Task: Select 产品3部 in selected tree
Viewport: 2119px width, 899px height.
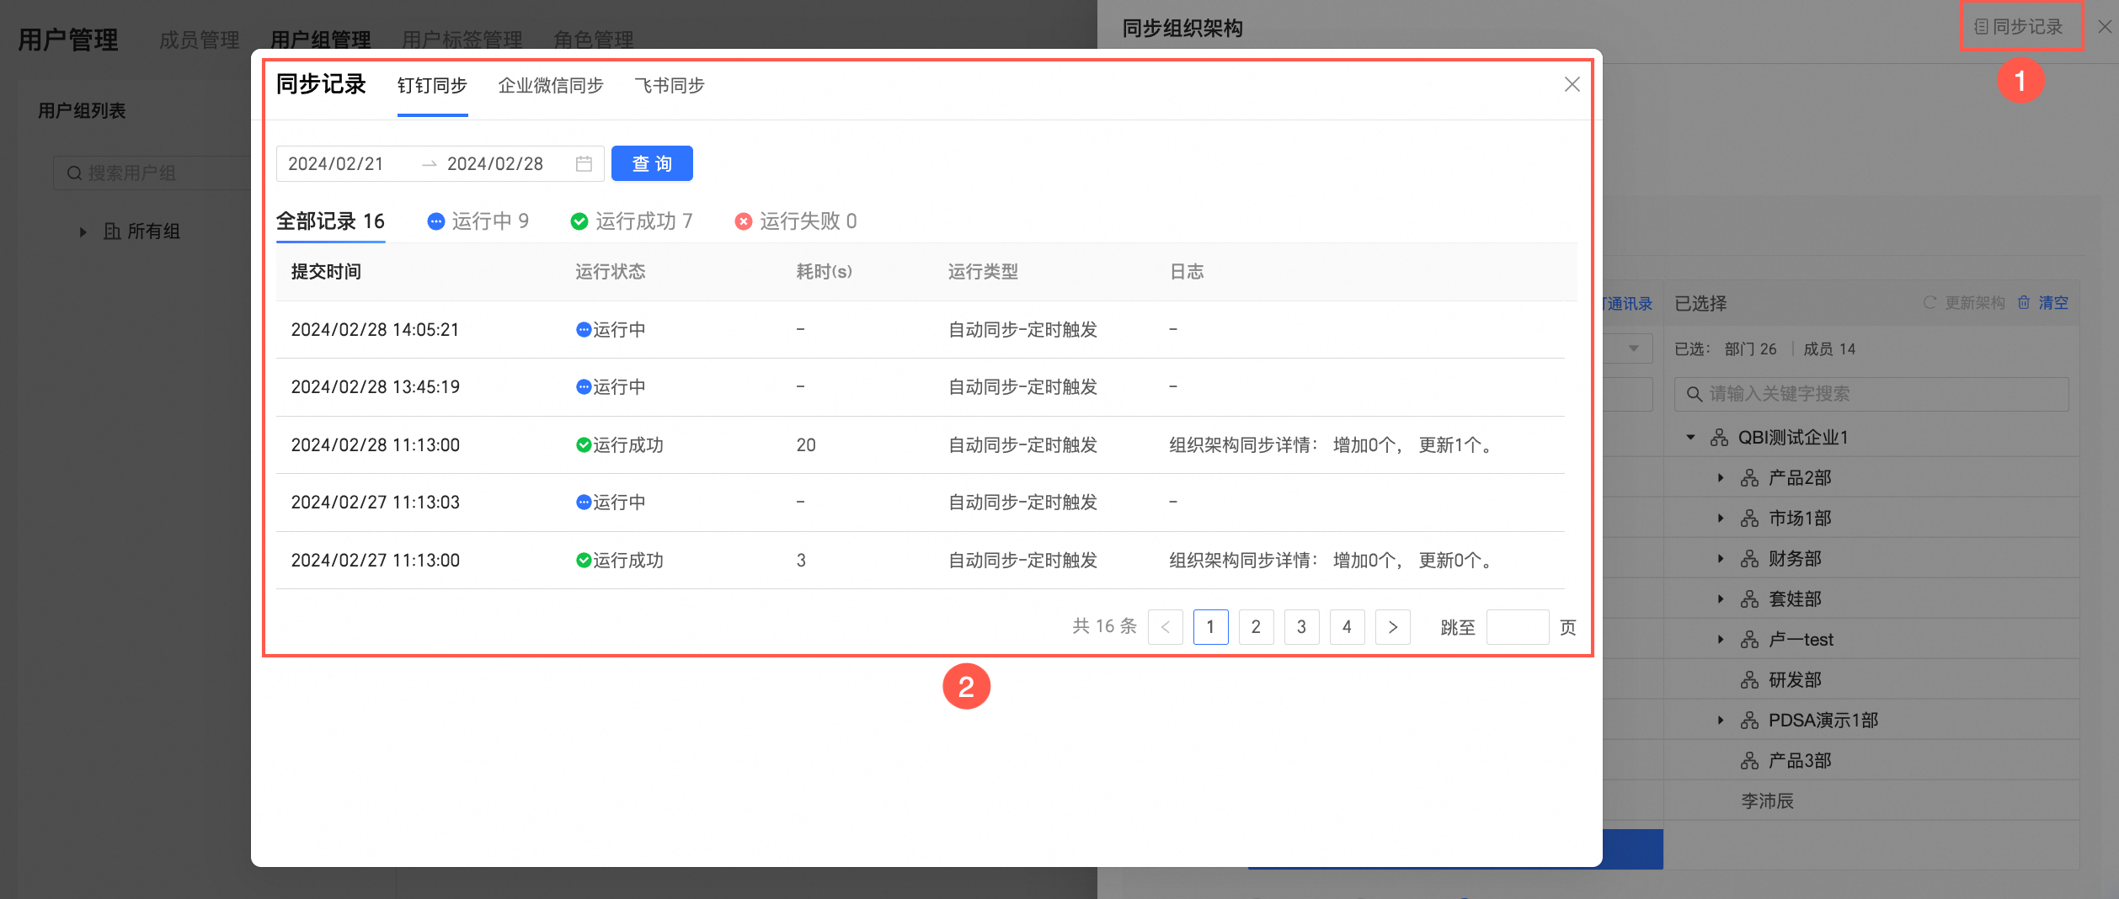Action: point(1800,761)
